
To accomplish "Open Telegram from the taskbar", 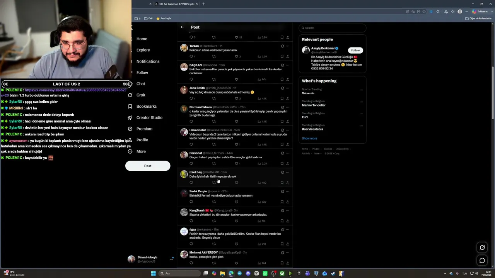I will [x=239, y=273].
